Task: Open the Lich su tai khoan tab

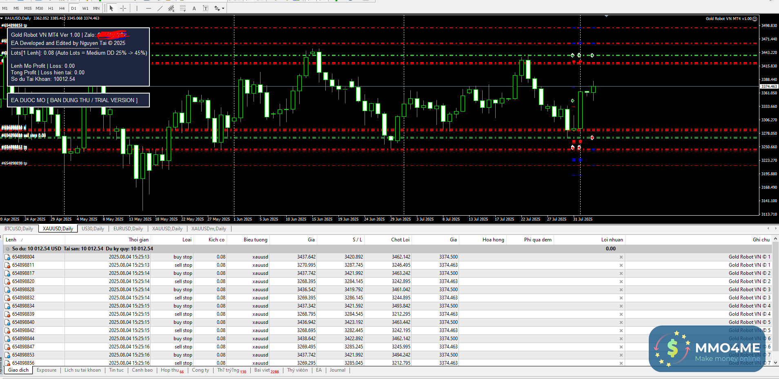Action: (82, 370)
